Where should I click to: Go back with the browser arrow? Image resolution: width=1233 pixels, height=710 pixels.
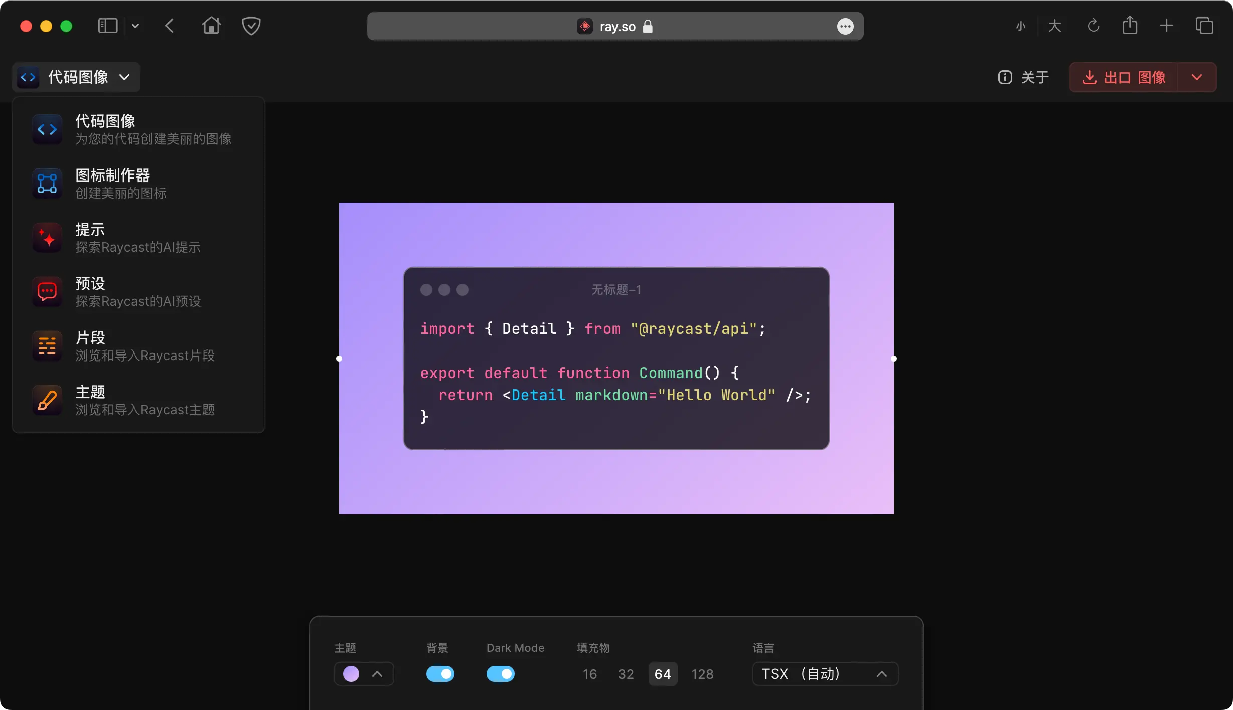pos(170,26)
